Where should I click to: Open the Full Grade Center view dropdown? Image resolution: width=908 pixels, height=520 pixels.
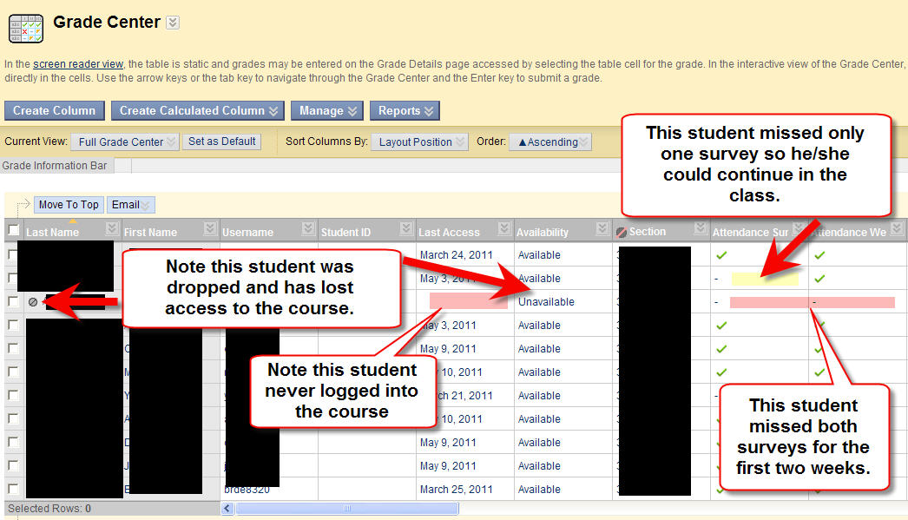click(x=124, y=142)
